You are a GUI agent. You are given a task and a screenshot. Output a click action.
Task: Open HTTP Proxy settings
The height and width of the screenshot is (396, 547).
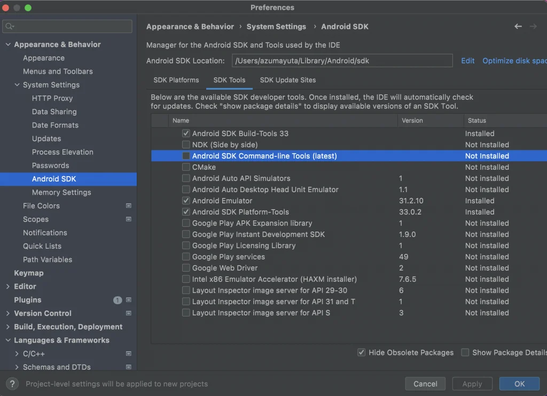pos(52,98)
